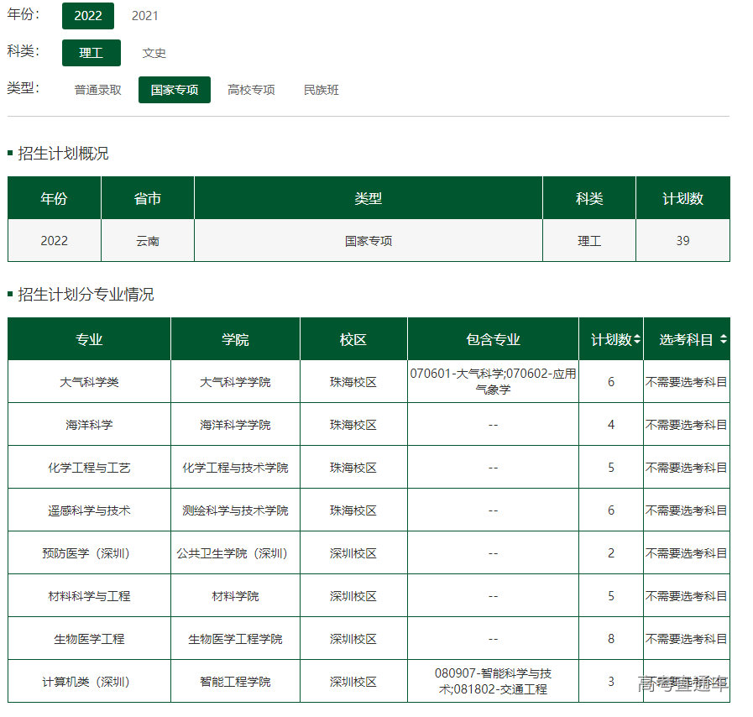Switch subject category to 文史

pos(154,52)
